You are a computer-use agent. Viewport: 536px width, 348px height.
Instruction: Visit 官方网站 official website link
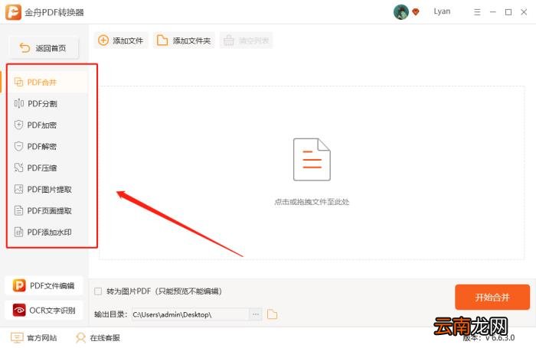click(x=34, y=338)
